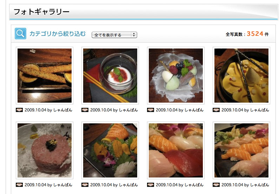Click the magnifying glass category search icon
Screen dimensions: 279x194
20,33
